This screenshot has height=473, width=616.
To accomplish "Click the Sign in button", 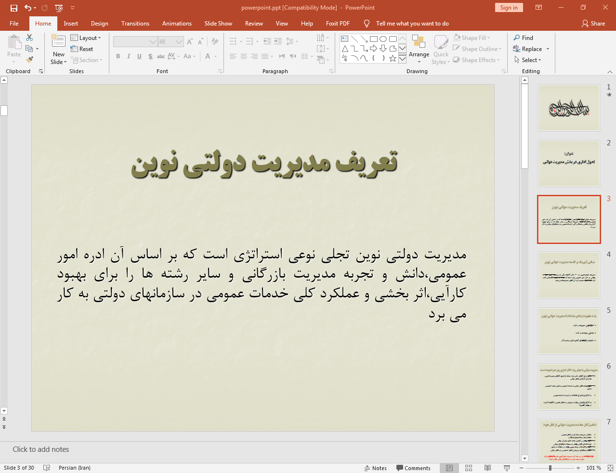I will click(x=509, y=7).
